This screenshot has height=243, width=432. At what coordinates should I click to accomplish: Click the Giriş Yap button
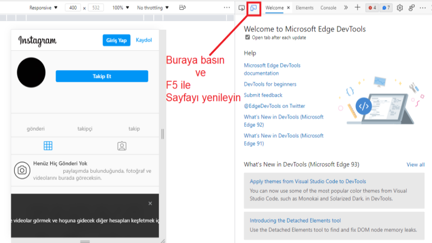(x=117, y=40)
